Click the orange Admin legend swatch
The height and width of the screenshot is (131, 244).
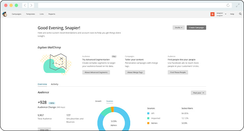coord(148,123)
